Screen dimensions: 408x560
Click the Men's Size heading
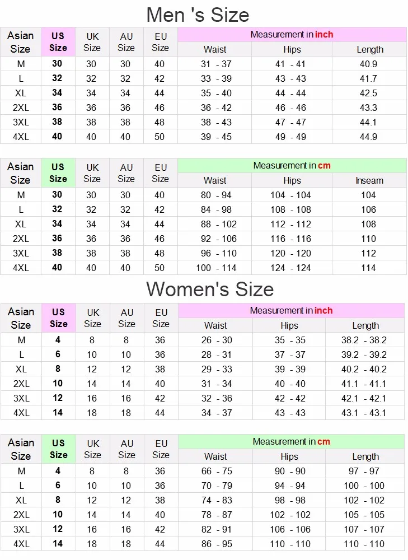pyautogui.click(x=198, y=15)
